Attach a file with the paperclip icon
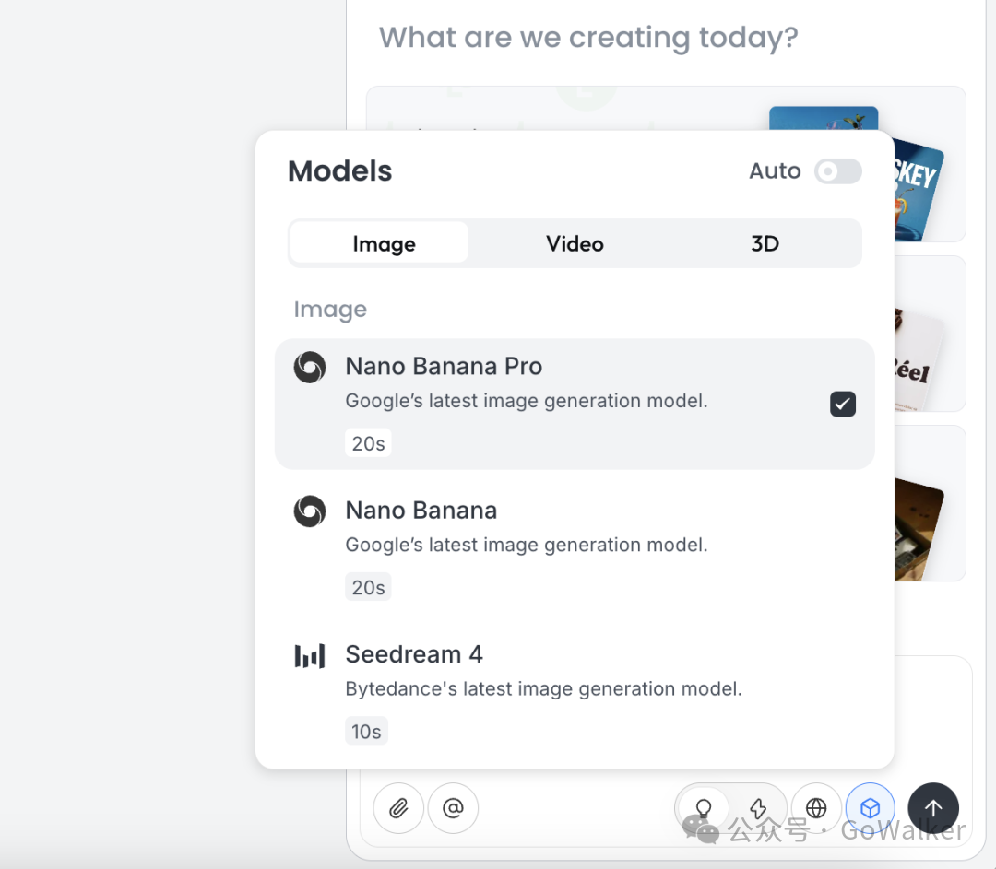Screen dimensions: 996x869 tap(398, 808)
